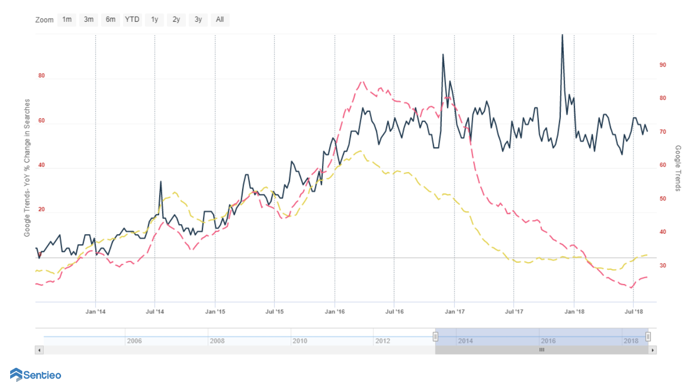695x382 pixels.
Task: Click the Jan '17 axis label
Action: [x=454, y=311]
